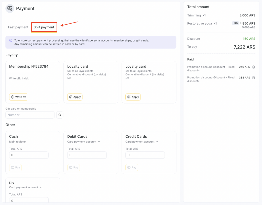
Task: Select the Split payment tab
Action: coord(44,27)
